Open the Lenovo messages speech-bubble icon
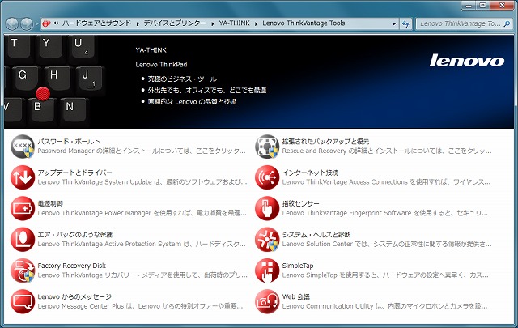Viewport: 518px width, 328px height. (x=23, y=301)
